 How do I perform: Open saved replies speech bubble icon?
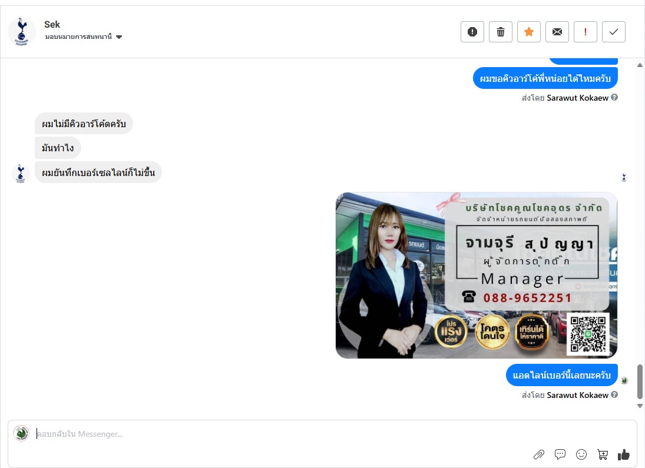[560, 454]
